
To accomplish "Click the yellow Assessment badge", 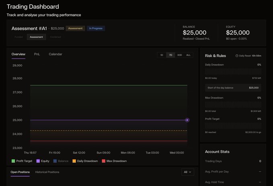I will [x=76, y=28].
